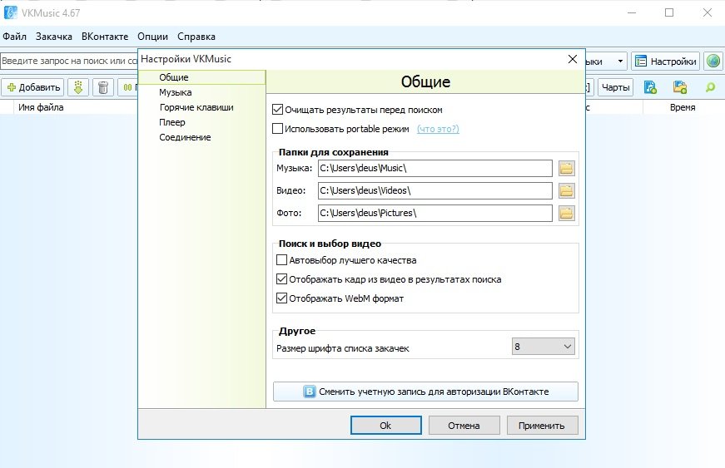Browse folder for Фото save path
Image resolution: width=725 pixels, height=468 pixels.
[566, 213]
